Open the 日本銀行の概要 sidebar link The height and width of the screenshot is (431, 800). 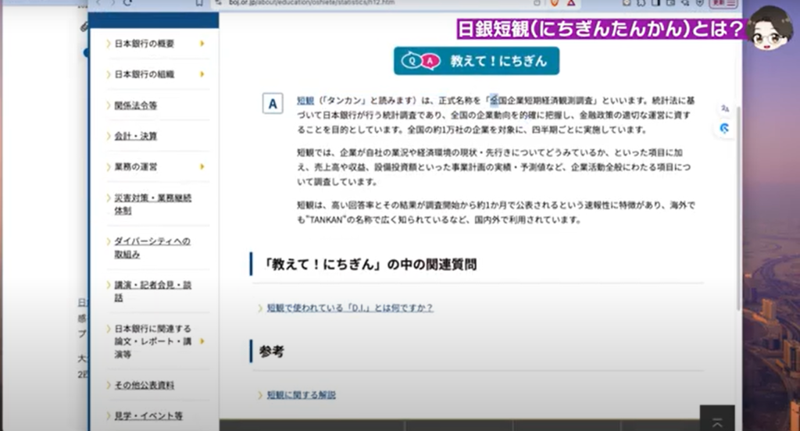[x=144, y=44]
